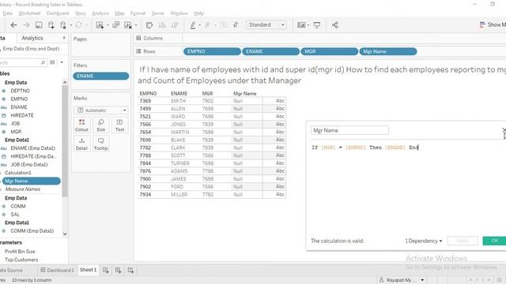Select the Sheet 1 tab
The image size is (506, 284).
tap(88, 270)
